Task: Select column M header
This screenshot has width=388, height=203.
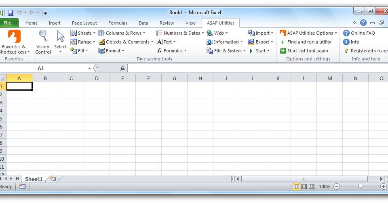Action: coord(330,79)
